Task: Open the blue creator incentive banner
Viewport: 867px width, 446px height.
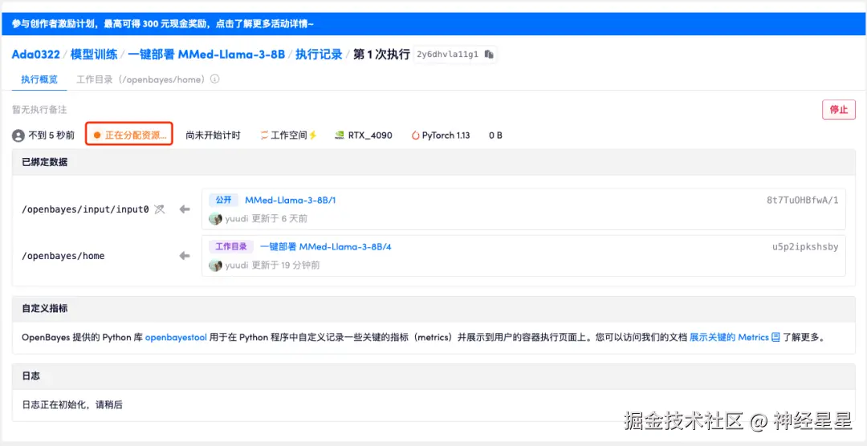Action: [x=433, y=24]
